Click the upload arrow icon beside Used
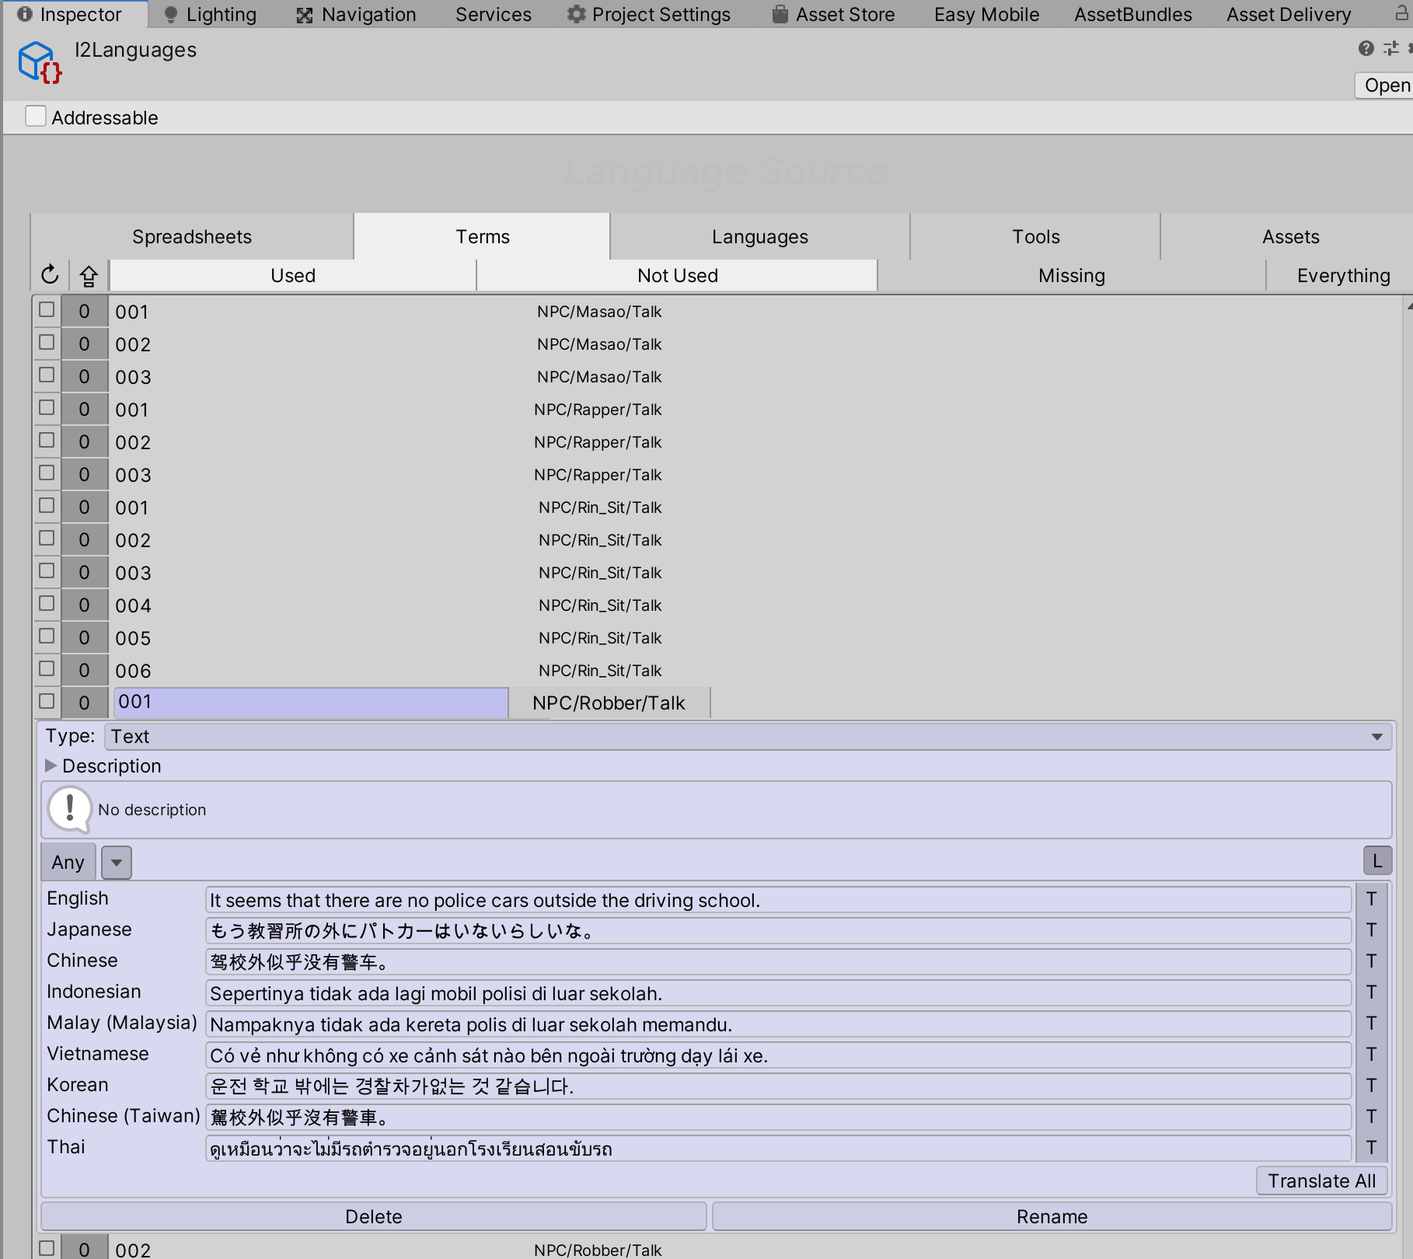 click(x=89, y=276)
